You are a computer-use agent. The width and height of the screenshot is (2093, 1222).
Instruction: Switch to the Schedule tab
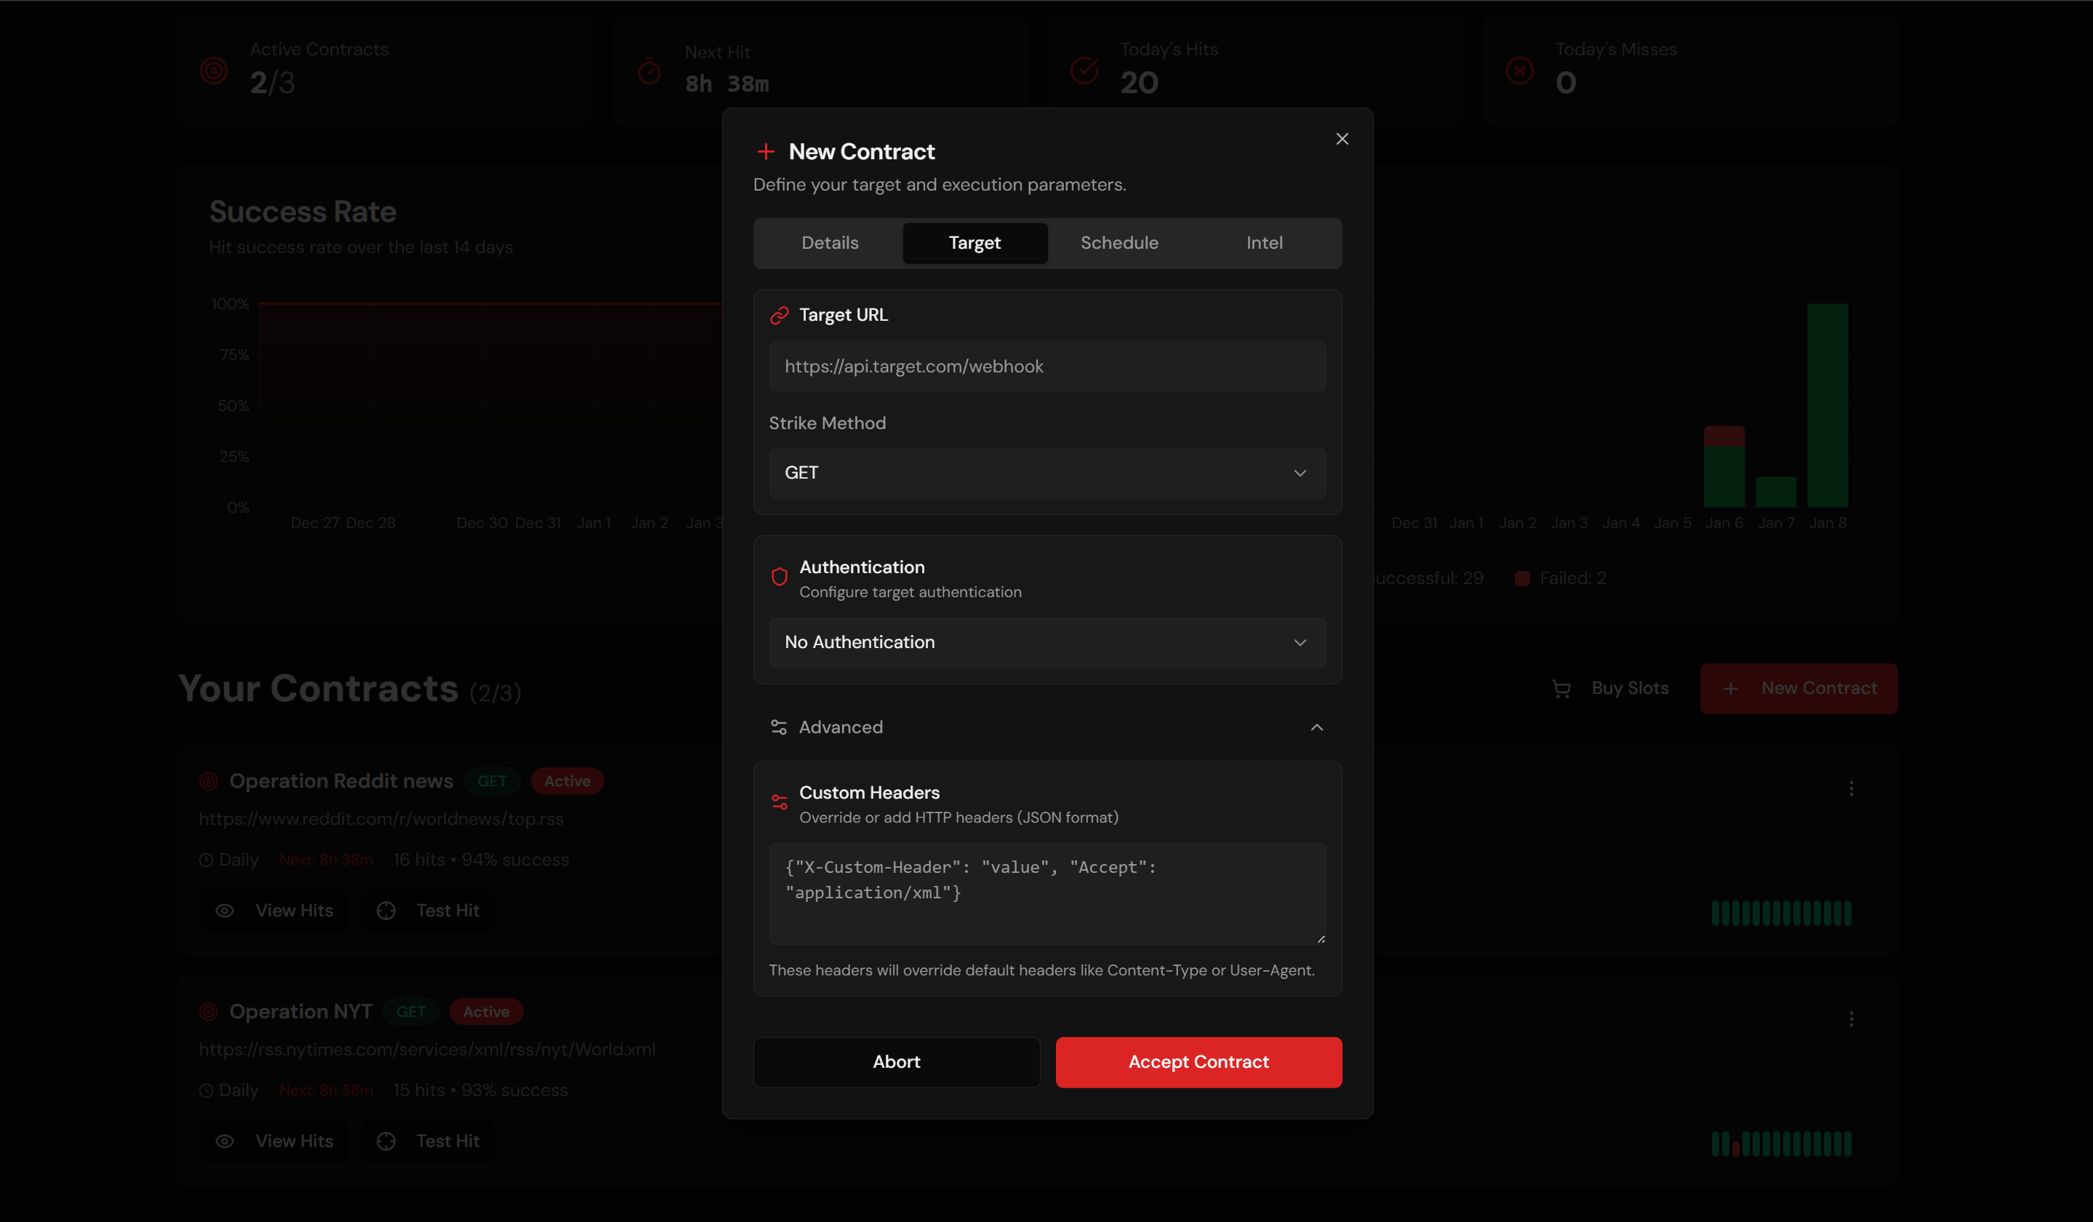coord(1118,242)
